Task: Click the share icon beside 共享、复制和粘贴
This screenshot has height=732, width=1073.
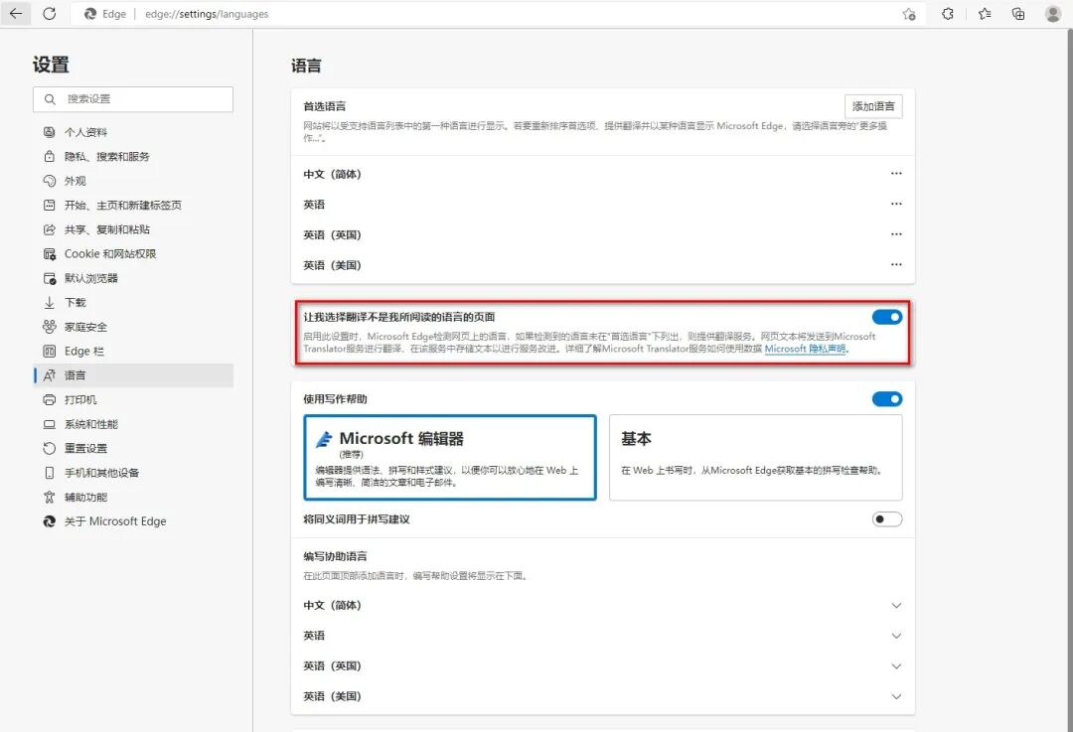Action: click(x=50, y=229)
